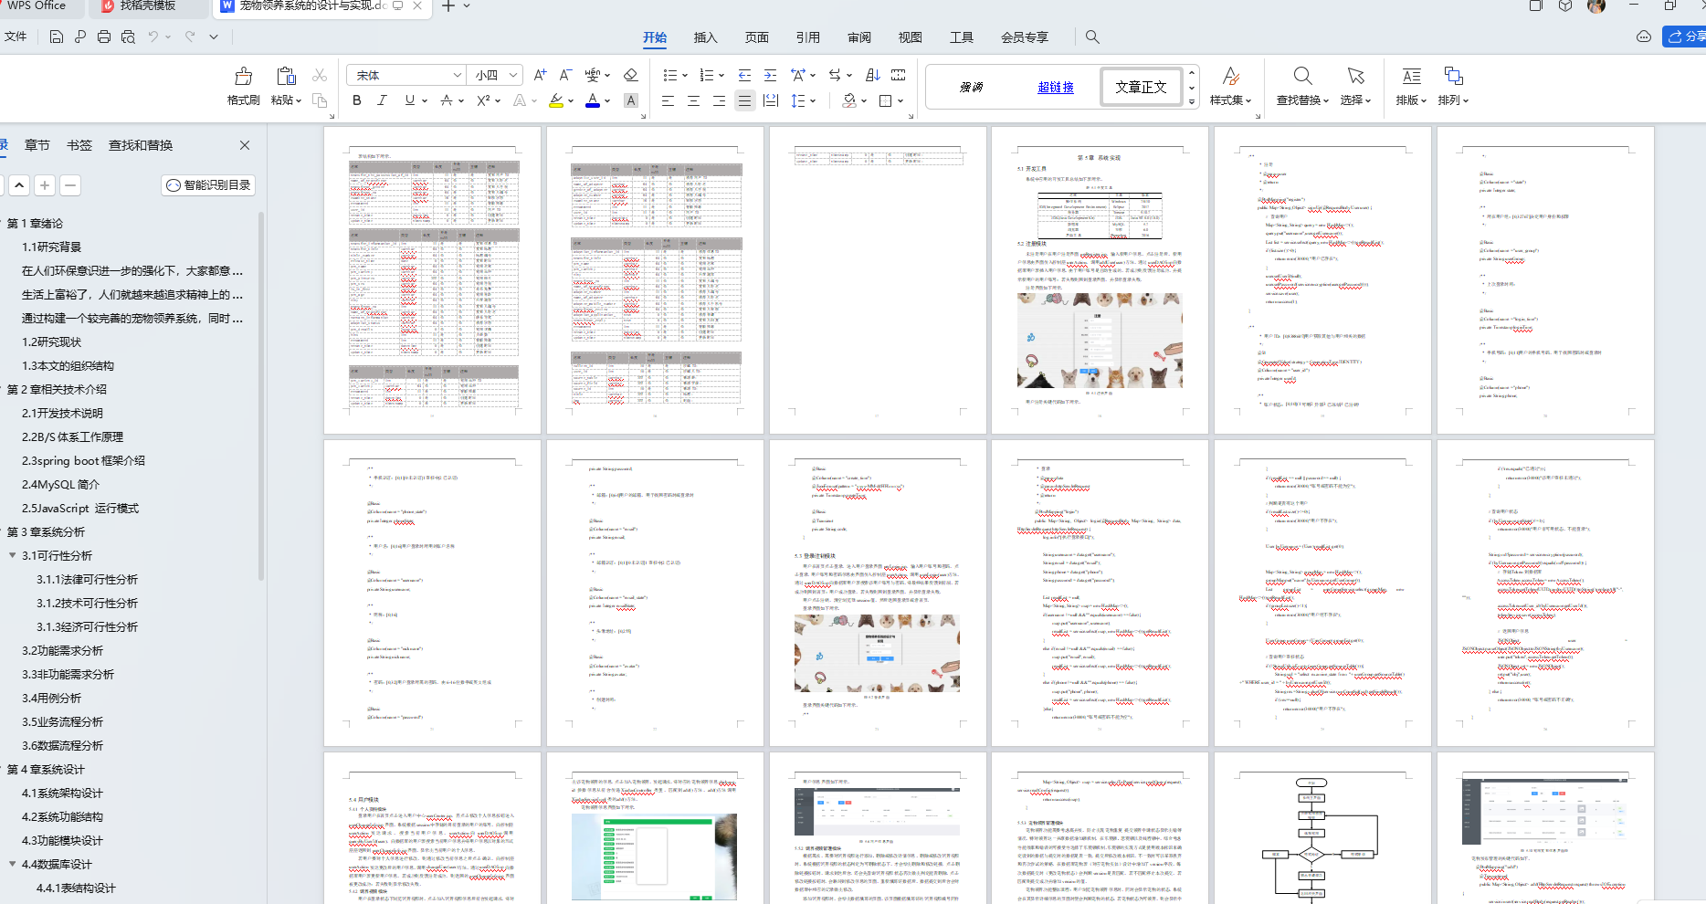Click the Print Preview icon
This screenshot has width=1706, height=904.
pyautogui.click(x=128, y=37)
